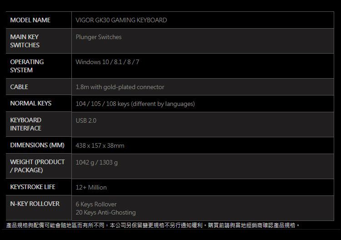Click 20 Keys Anti-Ghosting text

[x=105, y=212]
